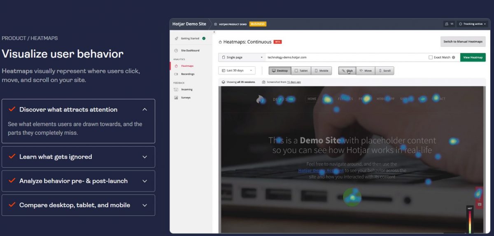Click the View Heatmap button

pyautogui.click(x=473, y=57)
